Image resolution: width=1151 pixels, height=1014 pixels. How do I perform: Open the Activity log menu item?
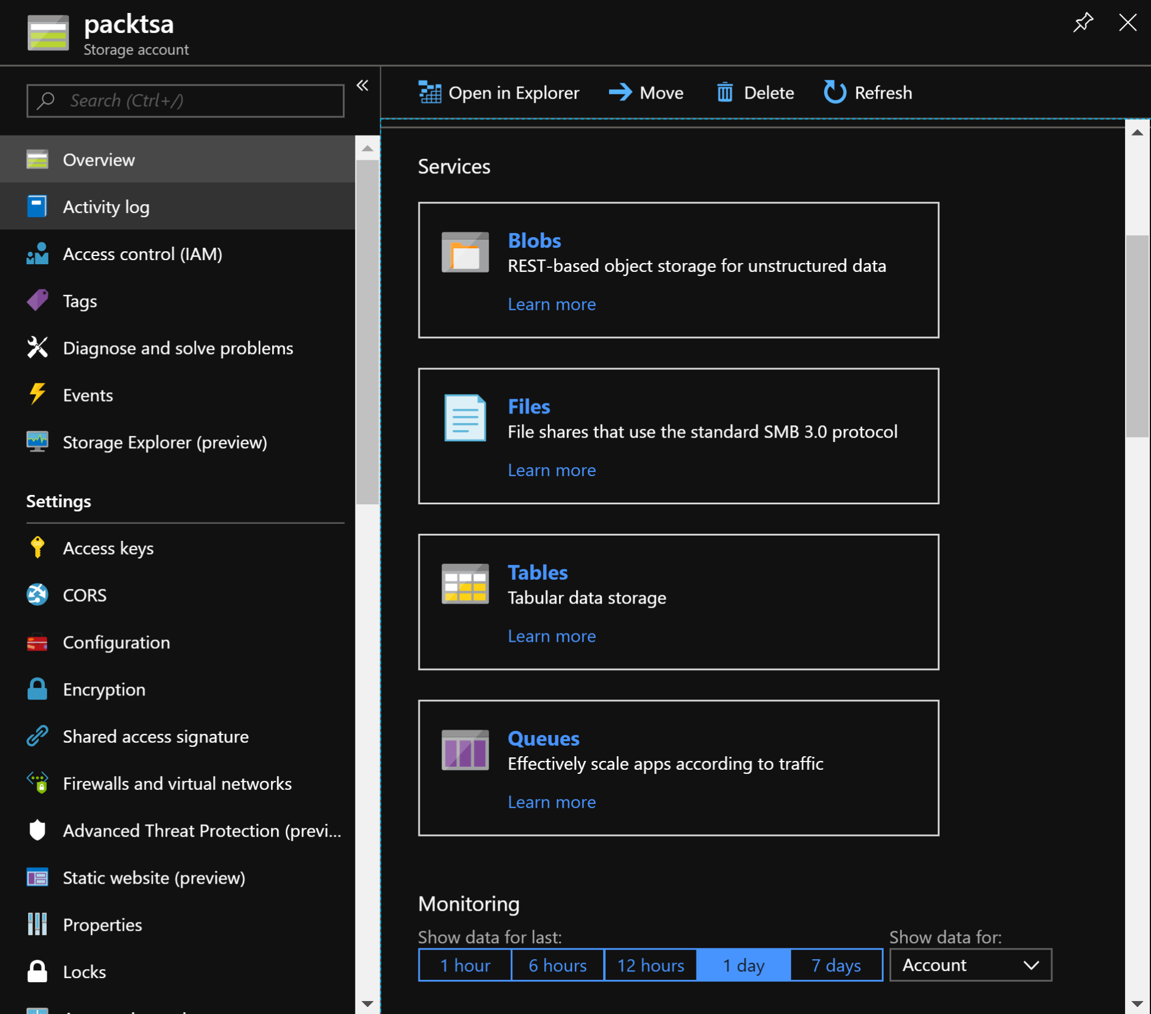(178, 206)
